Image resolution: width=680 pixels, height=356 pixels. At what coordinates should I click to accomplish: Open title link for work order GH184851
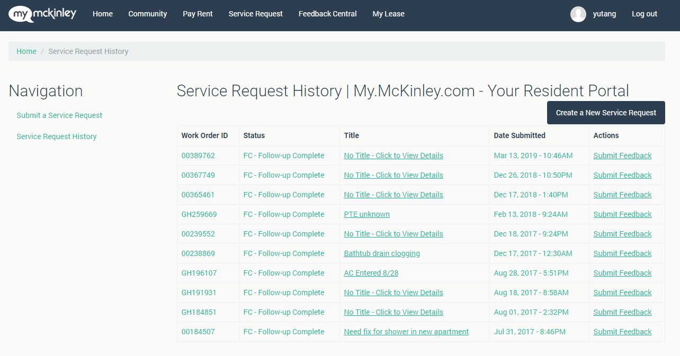[393, 312]
